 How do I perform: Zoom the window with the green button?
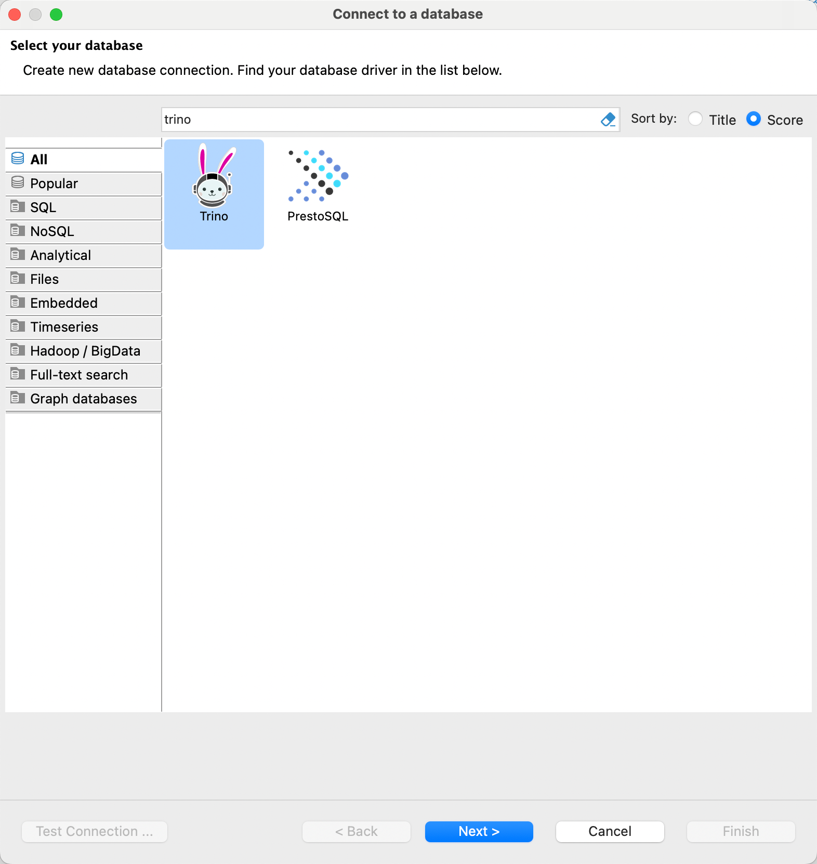pos(56,15)
